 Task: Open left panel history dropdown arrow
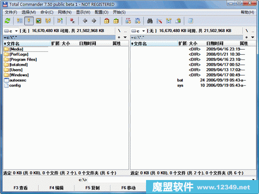tap(125, 37)
